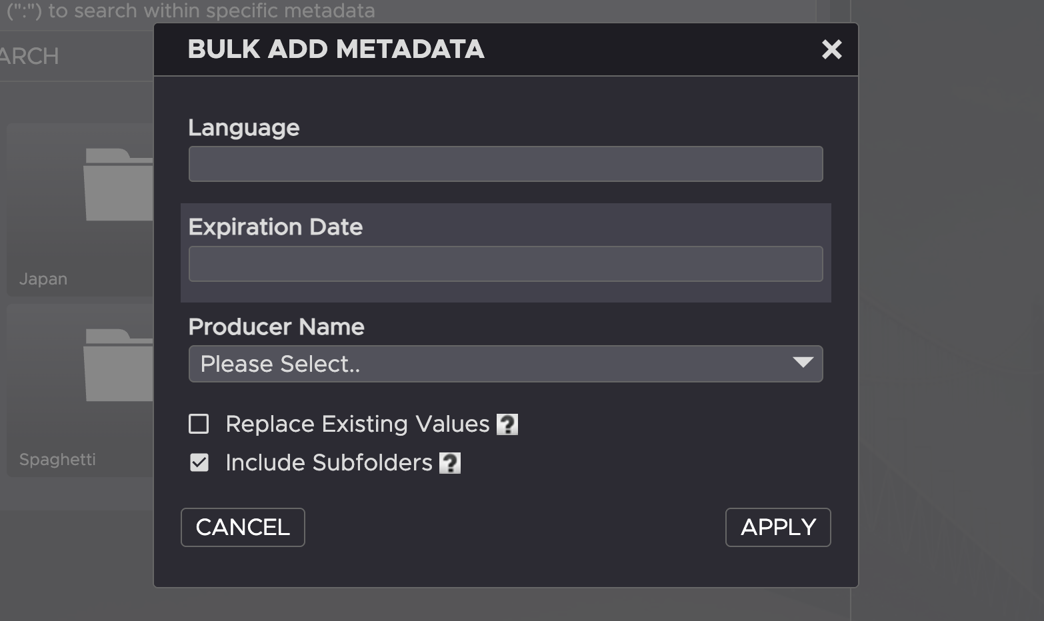Close the Bulk Add Metadata dialog
Image resolution: width=1044 pixels, height=621 pixels.
831,49
